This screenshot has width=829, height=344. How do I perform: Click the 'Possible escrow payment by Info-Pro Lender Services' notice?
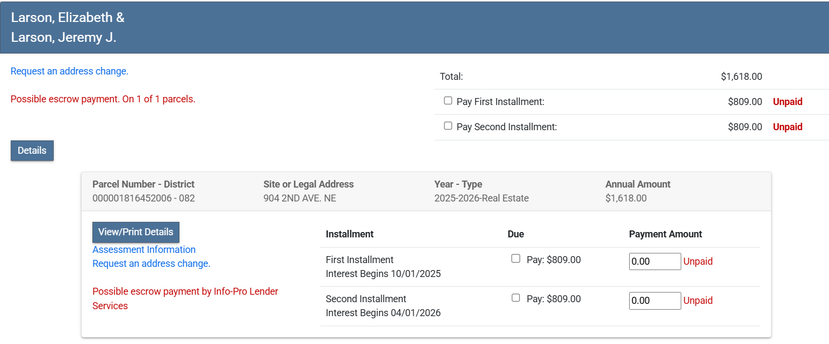pyautogui.click(x=185, y=298)
